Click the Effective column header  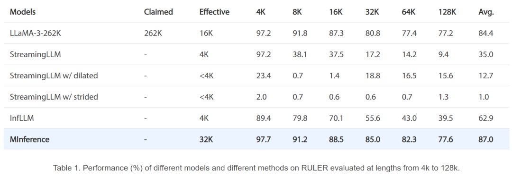214,12
